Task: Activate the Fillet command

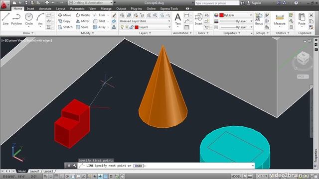Action: point(99,21)
